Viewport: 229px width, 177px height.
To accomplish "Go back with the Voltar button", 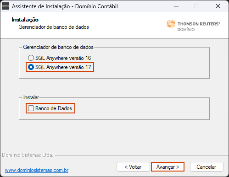I will (133, 167).
